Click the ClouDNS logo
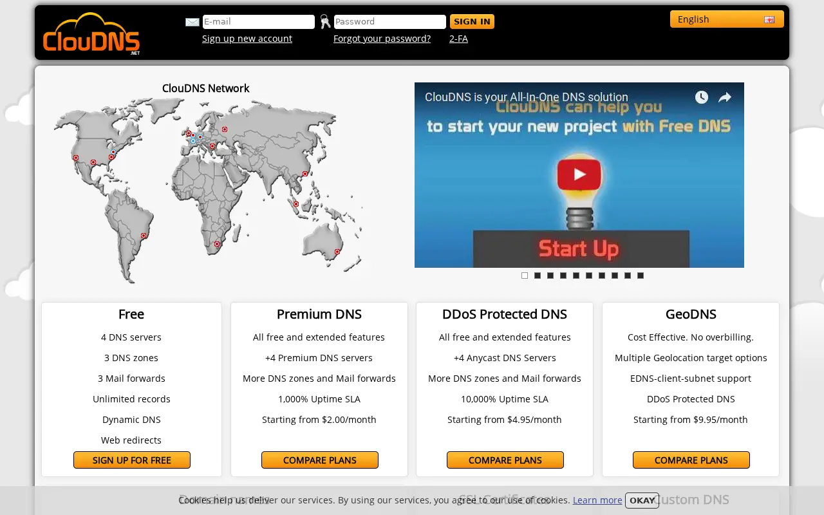The width and height of the screenshot is (824, 515). pyautogui.click(x=91, y=33)
